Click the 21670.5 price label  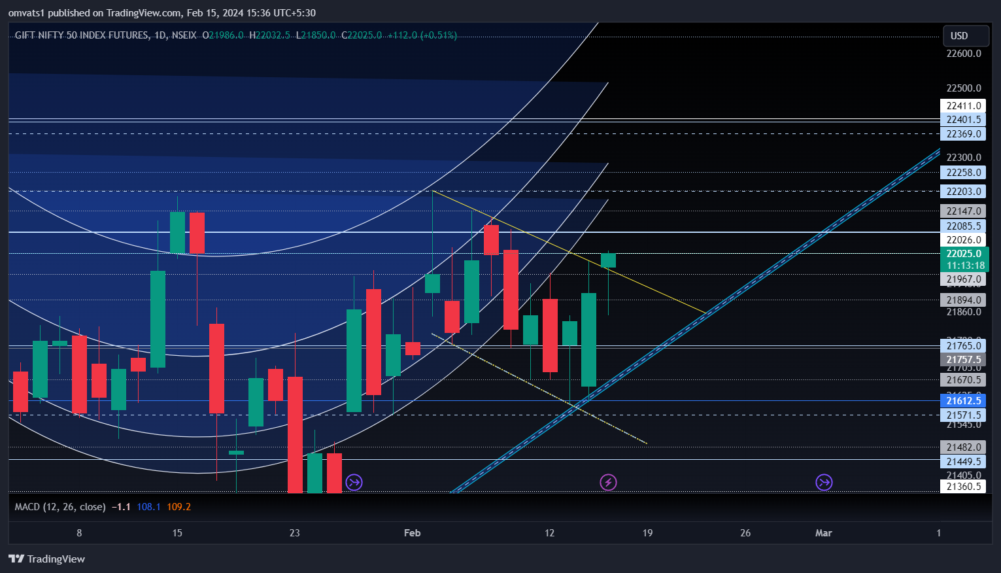(963, 380)
